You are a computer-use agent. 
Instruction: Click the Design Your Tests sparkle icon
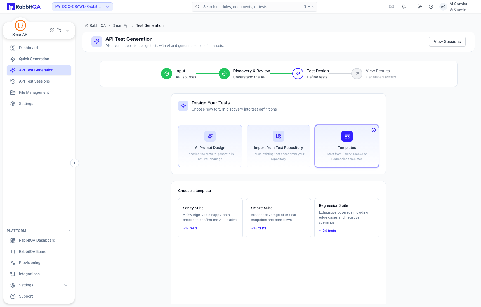click(x=183, y=106)
